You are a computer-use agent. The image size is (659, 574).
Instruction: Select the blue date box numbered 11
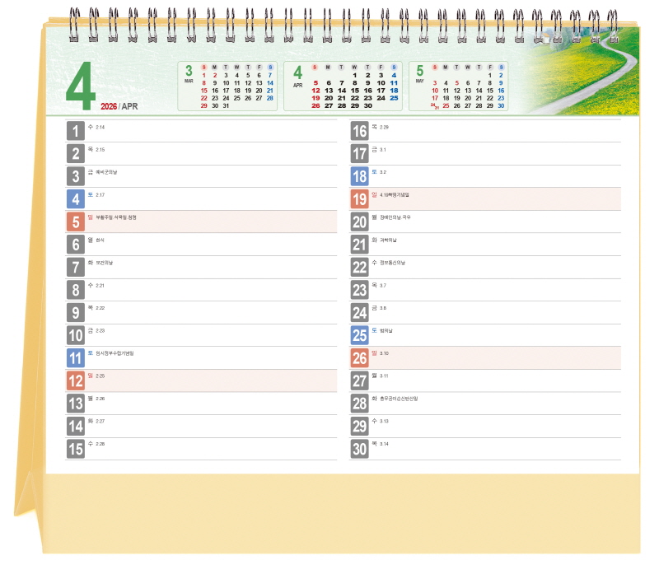[x=76, y=357]
